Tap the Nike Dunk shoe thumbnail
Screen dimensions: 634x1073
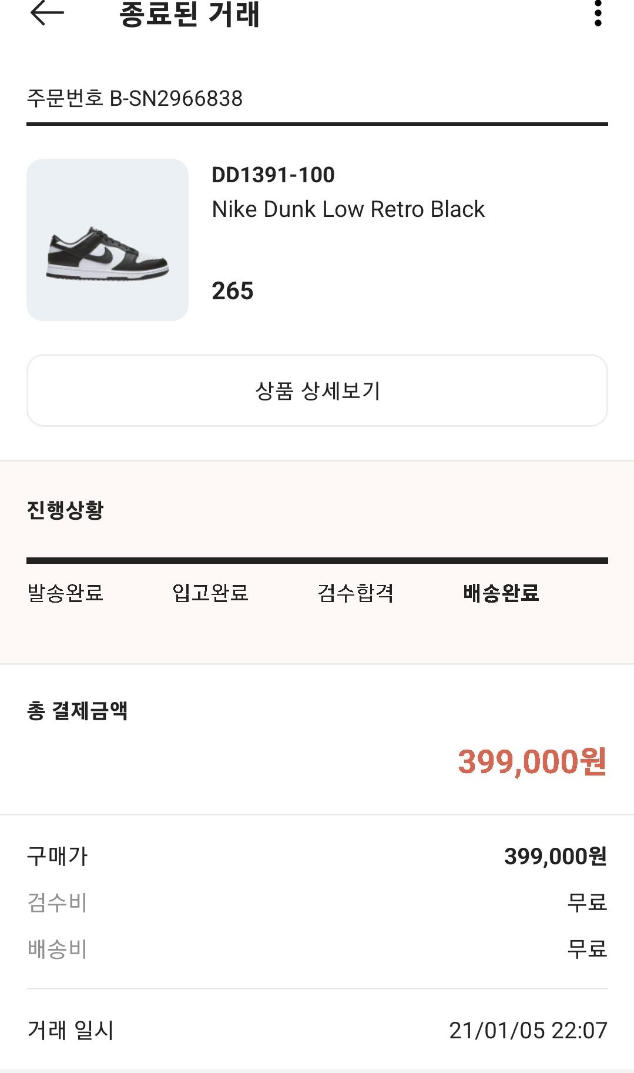pyautogui.click(x=108, y=240)
